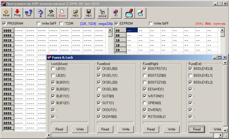Click the Prog toolbar icon with red arrow
The image size is (229, 139).
17,13
